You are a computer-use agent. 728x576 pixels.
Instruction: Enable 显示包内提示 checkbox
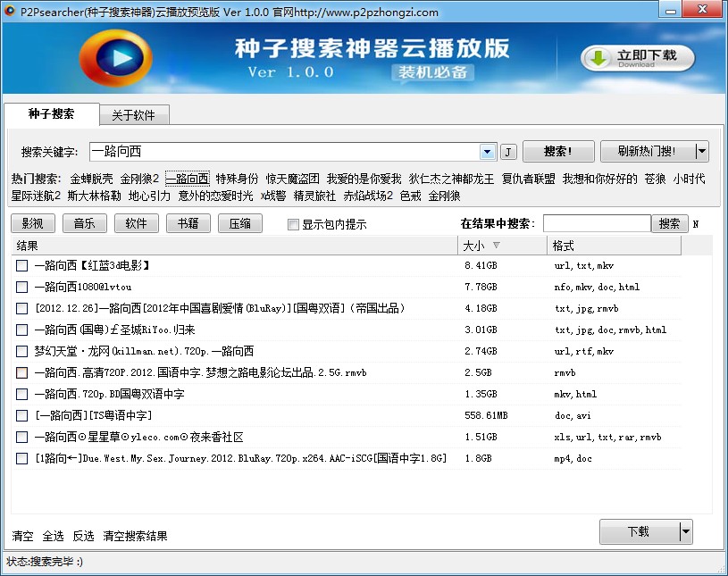293,225
